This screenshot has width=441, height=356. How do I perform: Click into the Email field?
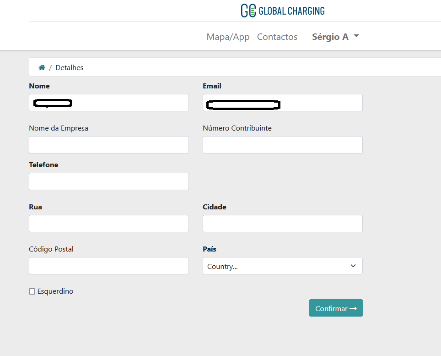point(282,103)
